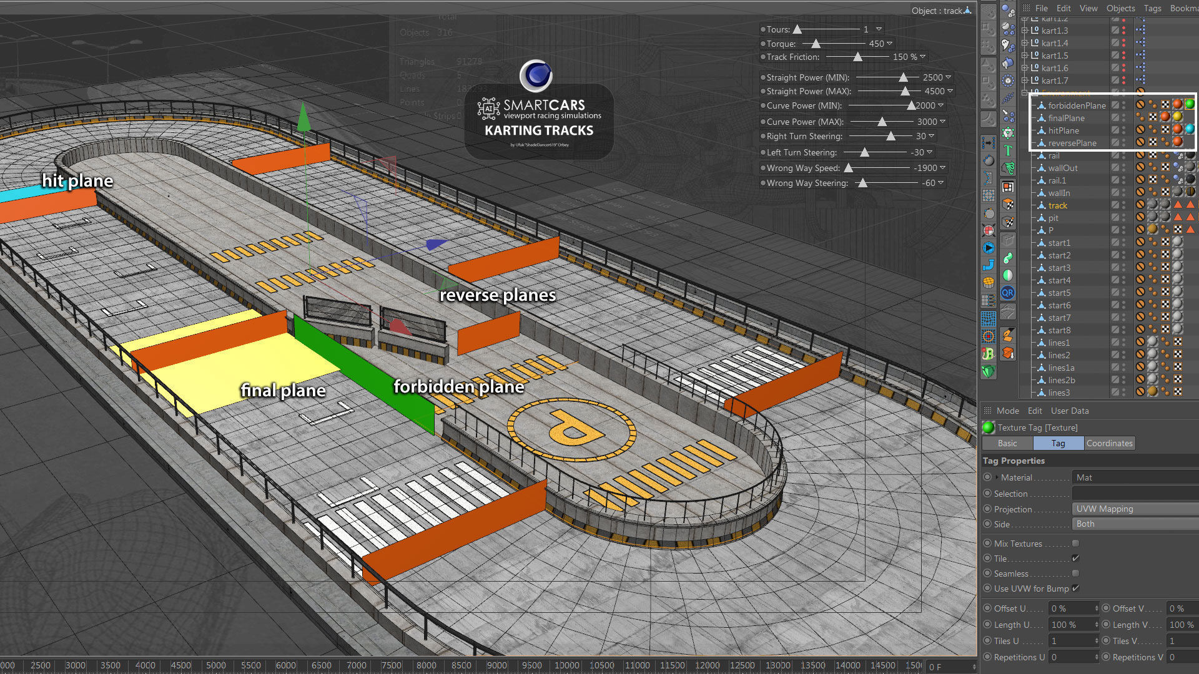Image resolution: width=1199 pixels, height=674 pixels.
Task: Click the green MoText T icon
Action: point(1007,150)
